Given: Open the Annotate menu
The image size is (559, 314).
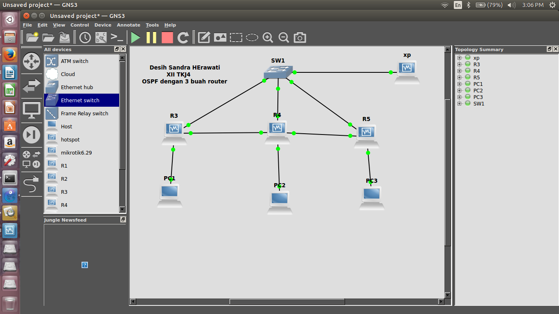Looking at the screenshot, I should coord(128,25).
